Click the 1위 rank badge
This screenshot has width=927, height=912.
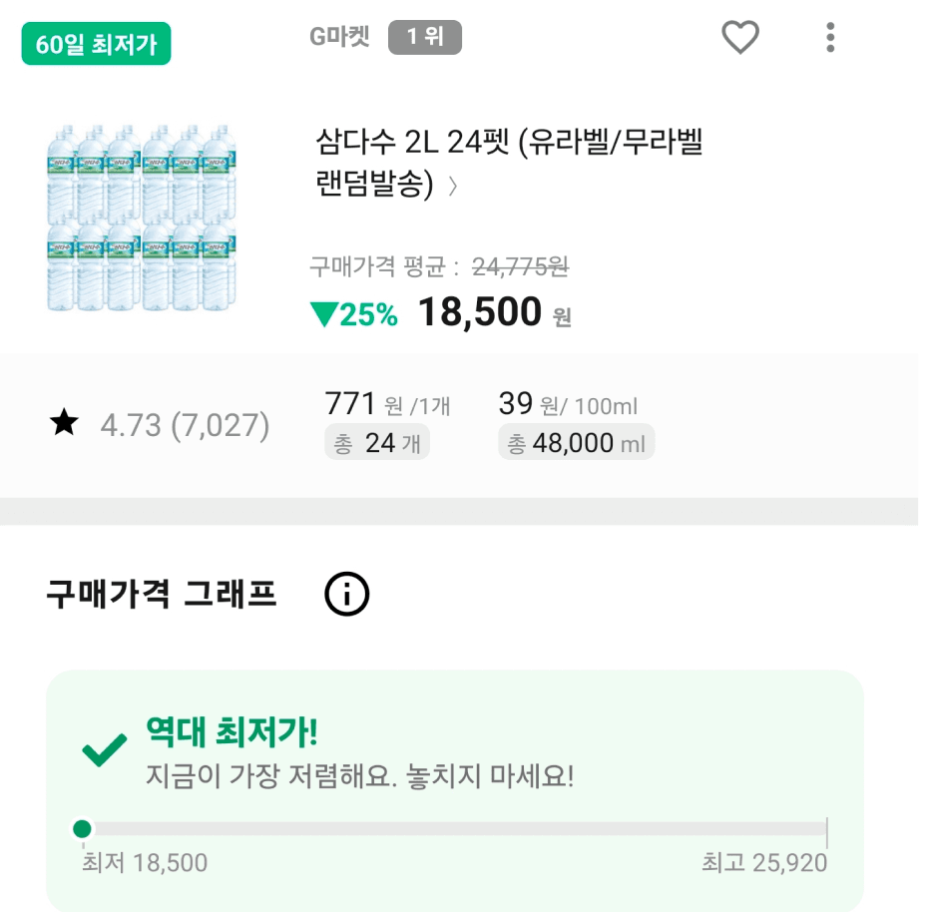pyautogui.click(x=425, y=37)
